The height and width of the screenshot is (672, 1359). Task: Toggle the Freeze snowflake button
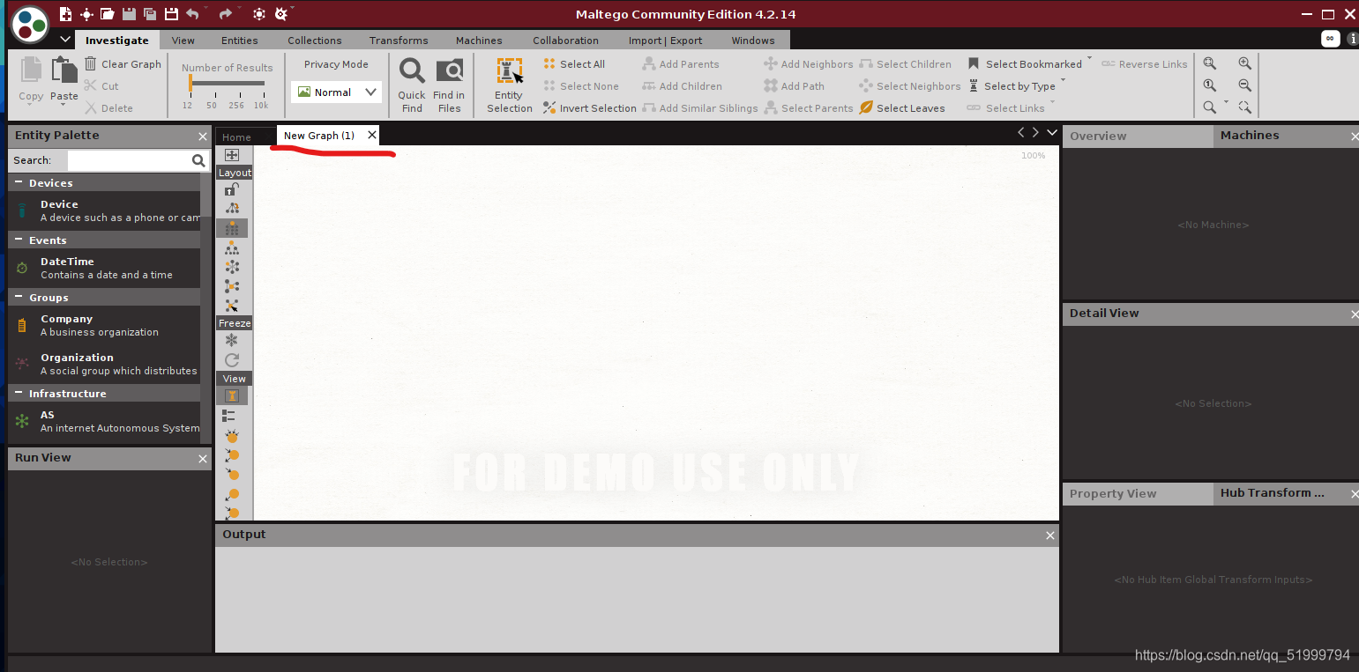[x=232, y=341]
